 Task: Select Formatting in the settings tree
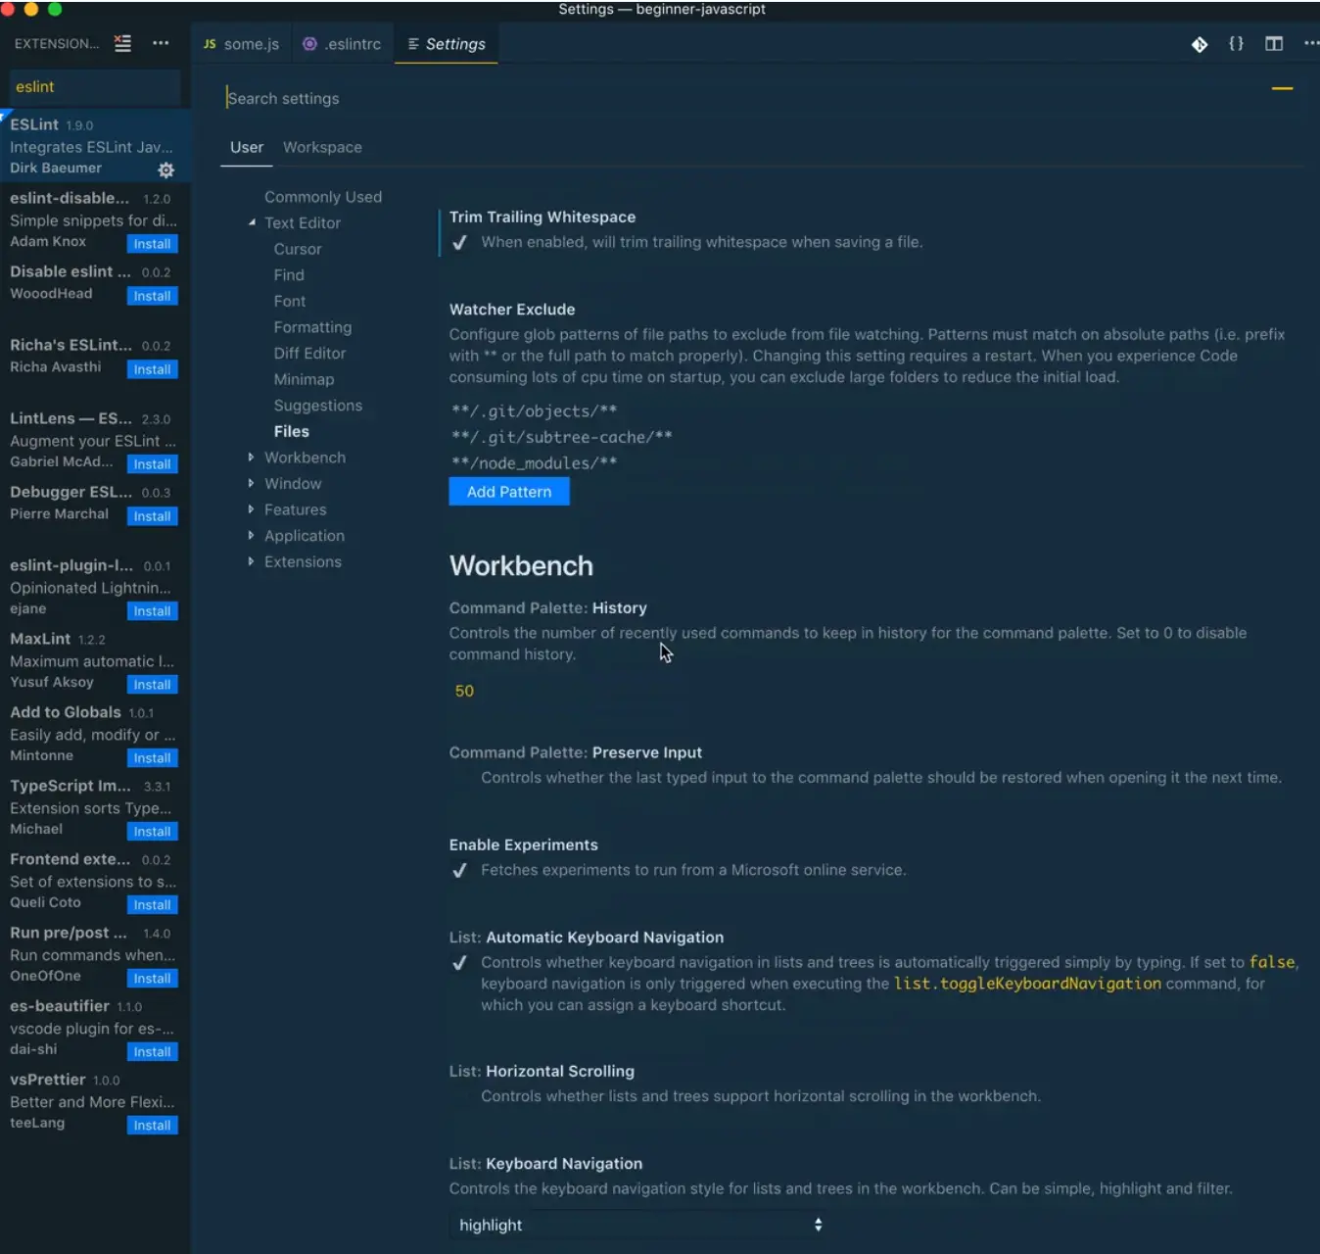[x=312, y=327]
